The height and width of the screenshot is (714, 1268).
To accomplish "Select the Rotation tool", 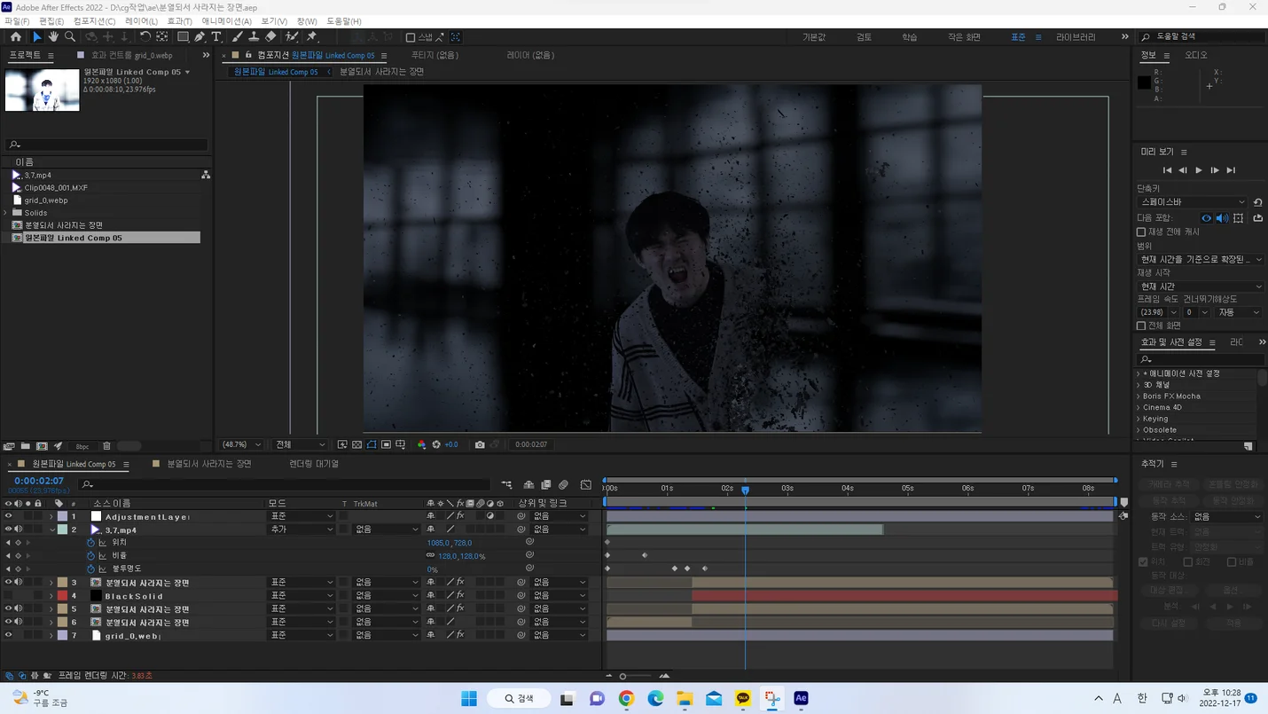I will click(x=145, y=37).
